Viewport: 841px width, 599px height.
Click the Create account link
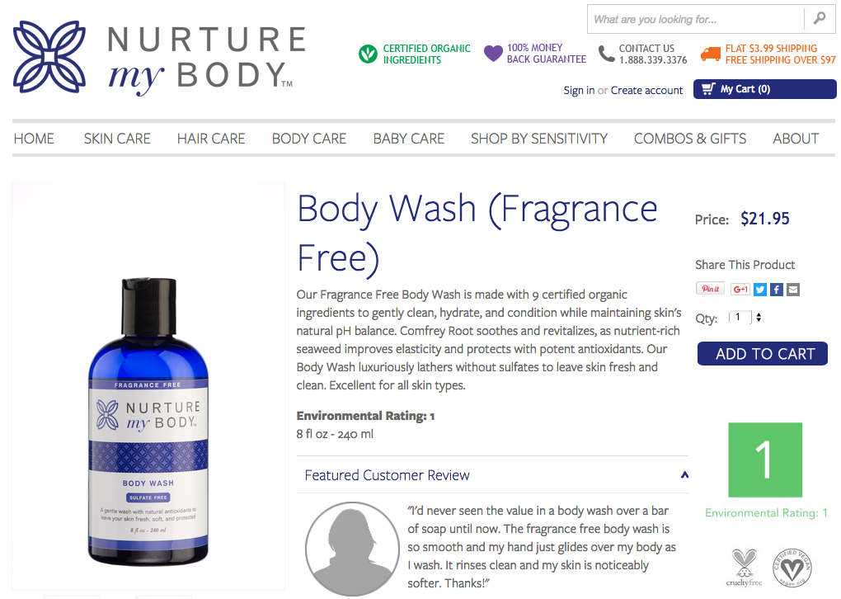pyautogui.click(x=647, y=90)
